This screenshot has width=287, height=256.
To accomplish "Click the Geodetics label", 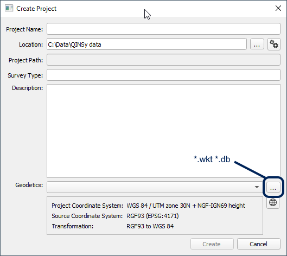I will coord(29,185).
